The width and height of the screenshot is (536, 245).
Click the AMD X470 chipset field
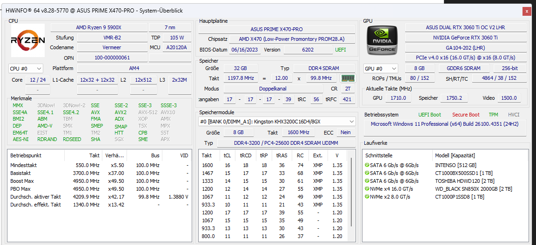click(292, 39)
